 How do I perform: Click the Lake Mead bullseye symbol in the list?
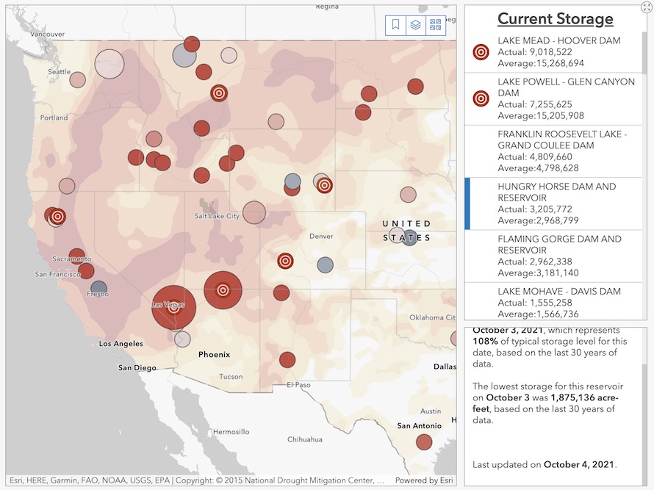[481, 52]
